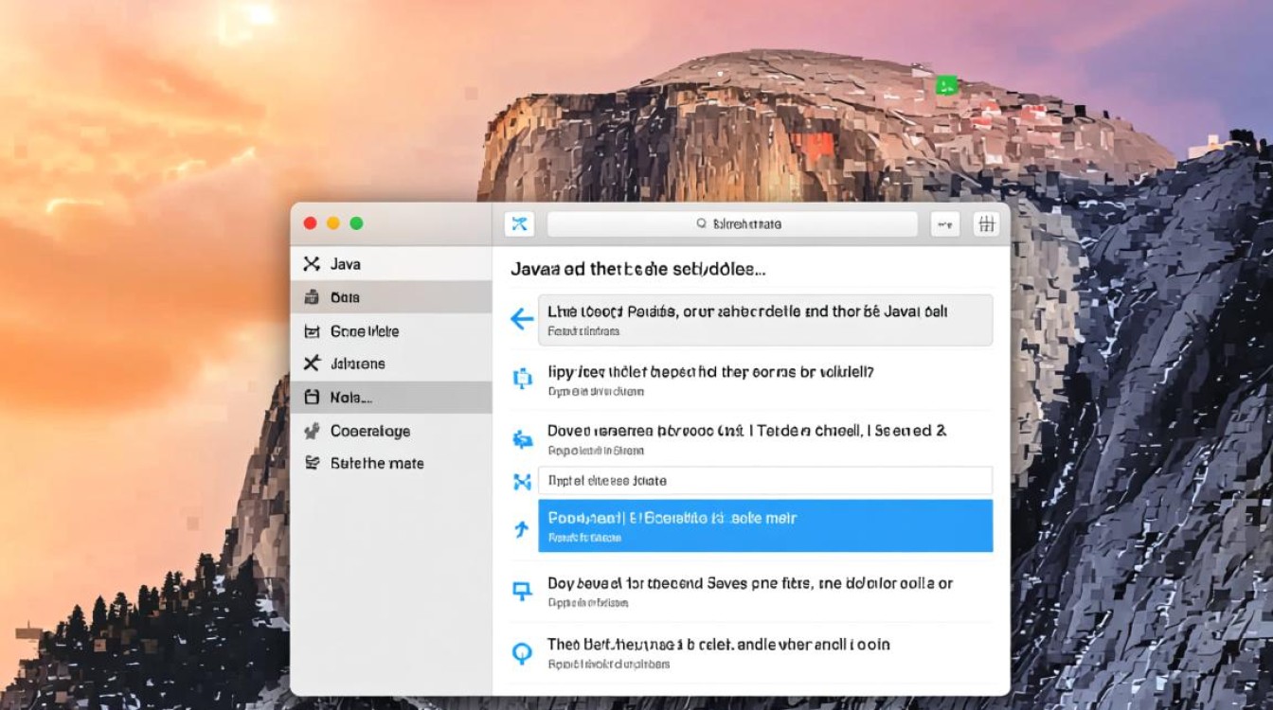Open the "Sutethe mate" sidebar entry
1273x710 pixels.
pyautogui.click(x=376, y=463)
